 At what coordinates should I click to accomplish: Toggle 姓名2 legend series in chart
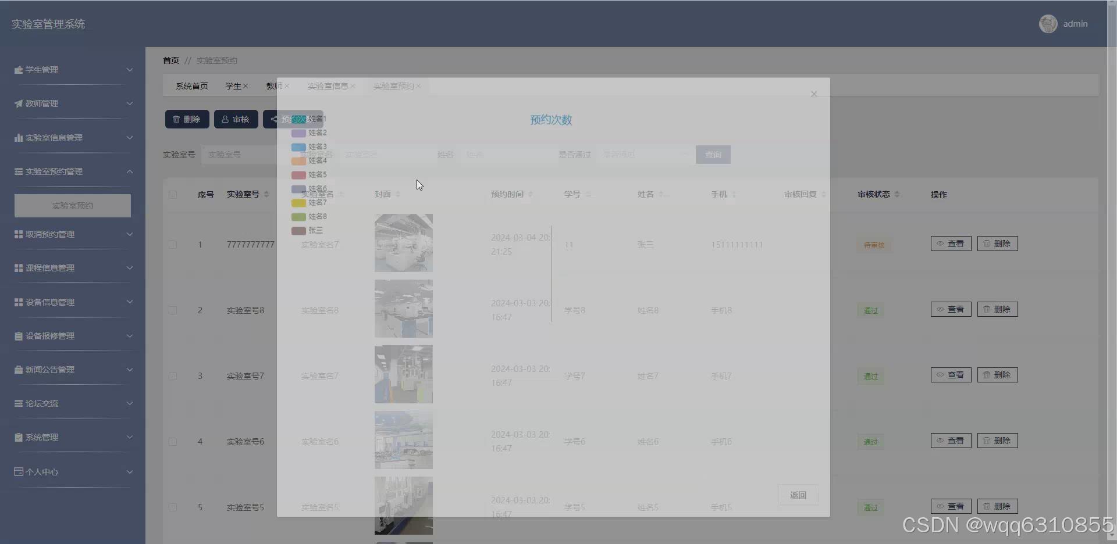(309, 133)
